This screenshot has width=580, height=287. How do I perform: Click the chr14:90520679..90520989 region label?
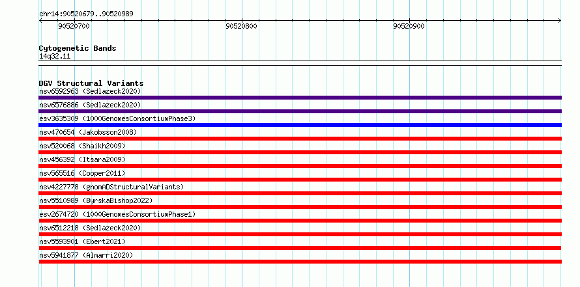(x=86, y=14)
